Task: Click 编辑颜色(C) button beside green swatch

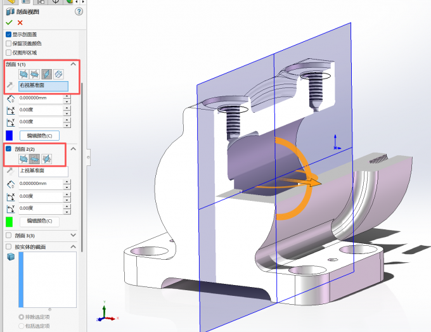Action: click(39, 221)
